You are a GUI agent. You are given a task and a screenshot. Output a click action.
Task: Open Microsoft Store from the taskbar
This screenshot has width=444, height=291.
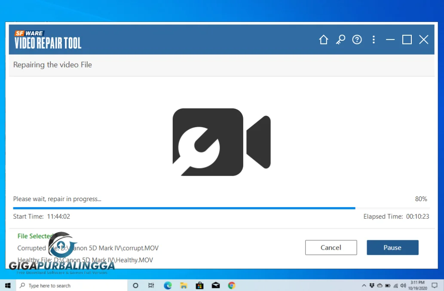tap(199, 285)
